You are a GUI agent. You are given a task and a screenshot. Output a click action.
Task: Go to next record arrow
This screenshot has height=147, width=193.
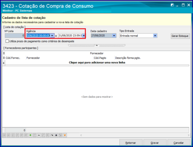(x=17, y=135)
